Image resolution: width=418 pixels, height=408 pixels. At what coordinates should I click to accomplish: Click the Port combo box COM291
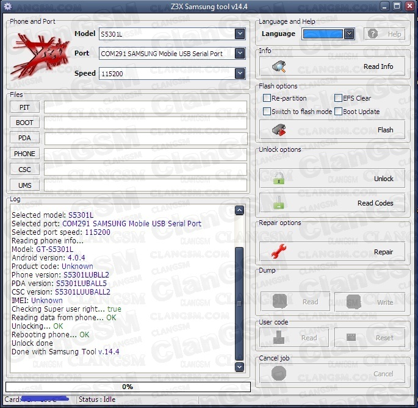[172, 53]
